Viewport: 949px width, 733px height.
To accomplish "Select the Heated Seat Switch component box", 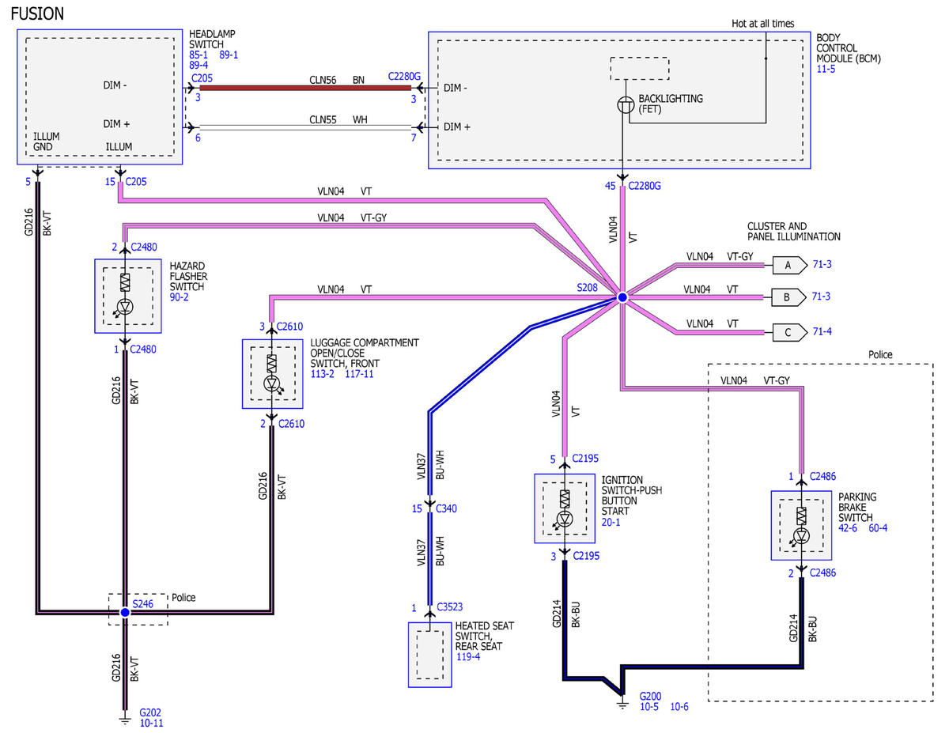I will (x=429, y=655).
